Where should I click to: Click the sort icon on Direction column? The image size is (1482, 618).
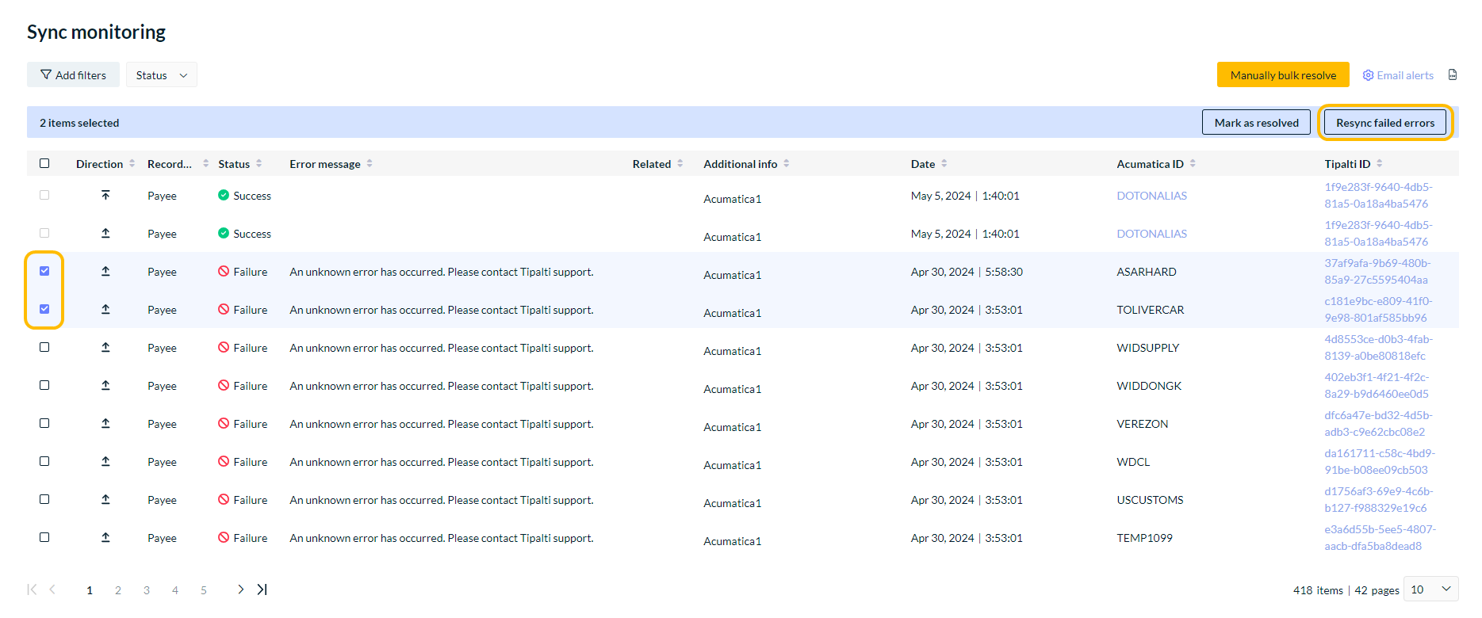pyautogui.click(x=132, y=164)
